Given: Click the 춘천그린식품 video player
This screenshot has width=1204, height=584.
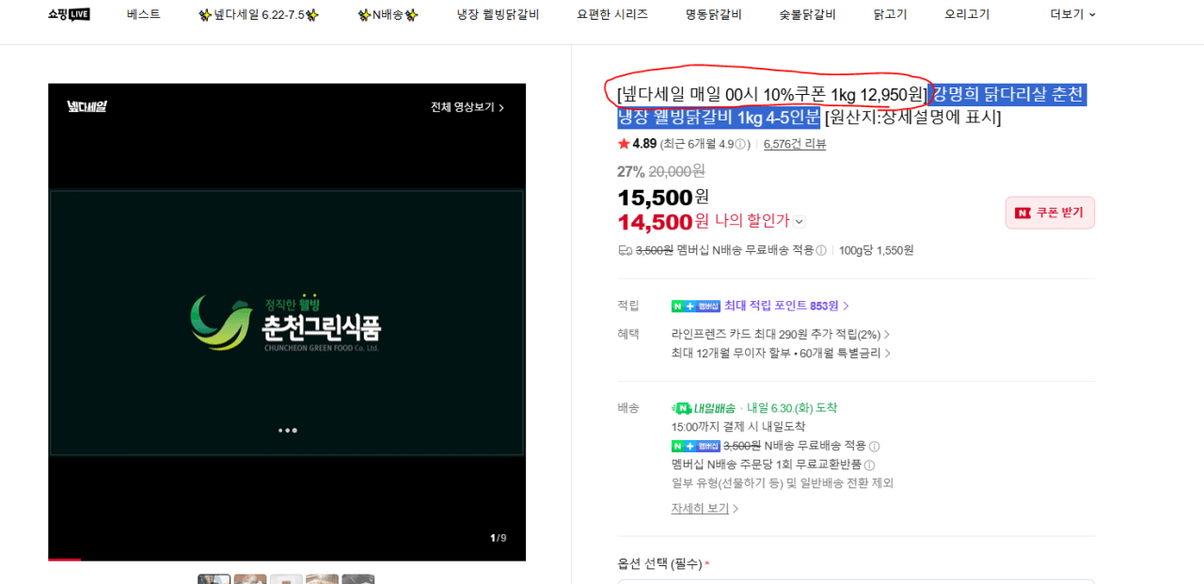Looking at the screenshot, I should (287, 323).
